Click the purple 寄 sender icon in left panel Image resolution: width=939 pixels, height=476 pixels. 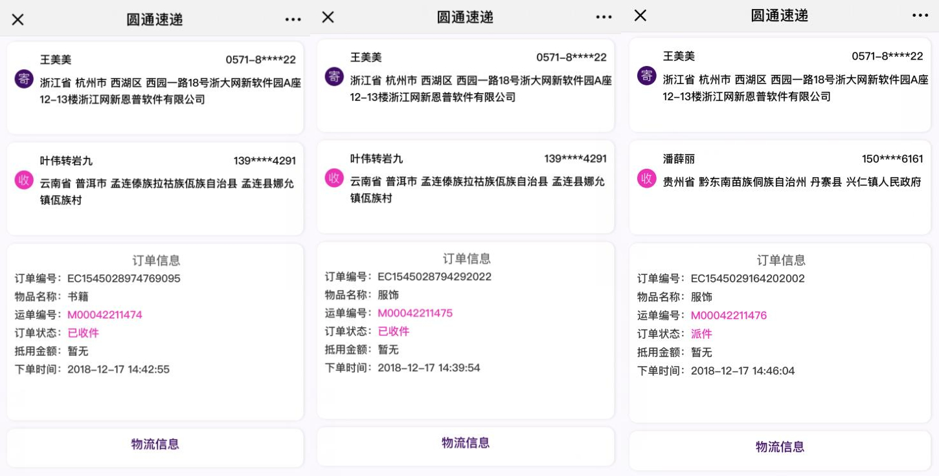tap(24, 79)
